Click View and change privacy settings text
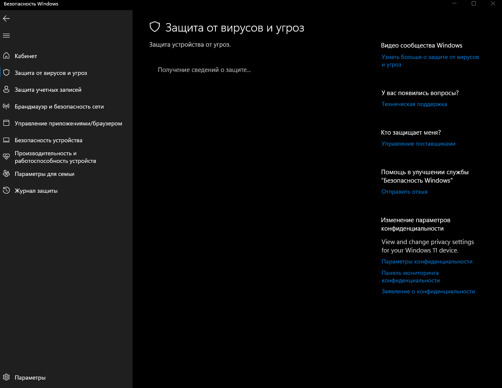 pyautogui.click(x=428, y=246)
